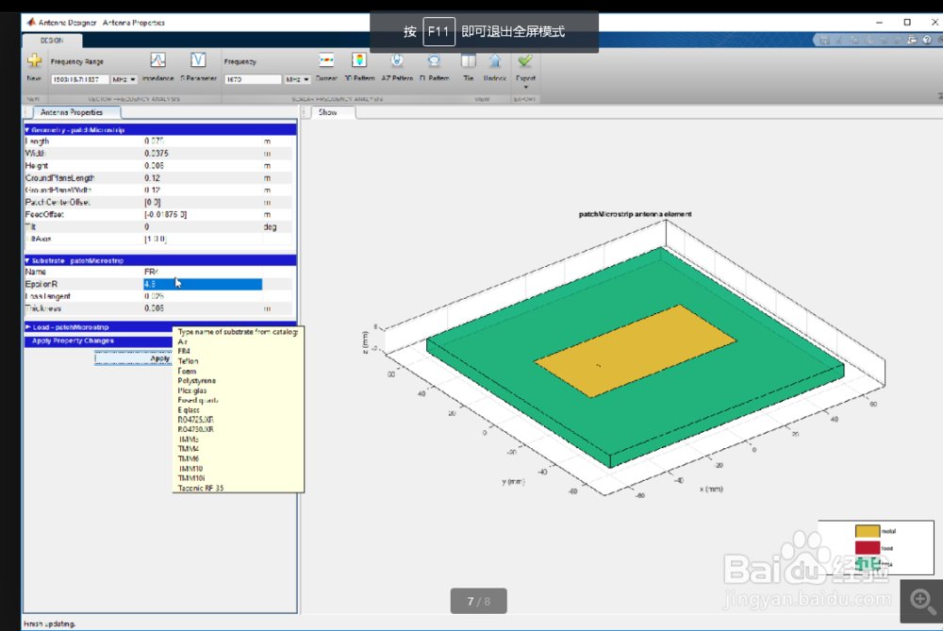The image size is (943, 631).
Task: Click the yellow patch in the 3D plot
Action: (635, 351)
